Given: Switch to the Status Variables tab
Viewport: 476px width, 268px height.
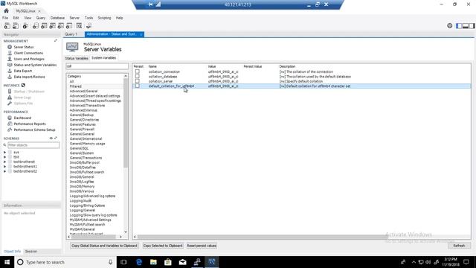Looking at the screenshot, I should [x=77, y=58].
